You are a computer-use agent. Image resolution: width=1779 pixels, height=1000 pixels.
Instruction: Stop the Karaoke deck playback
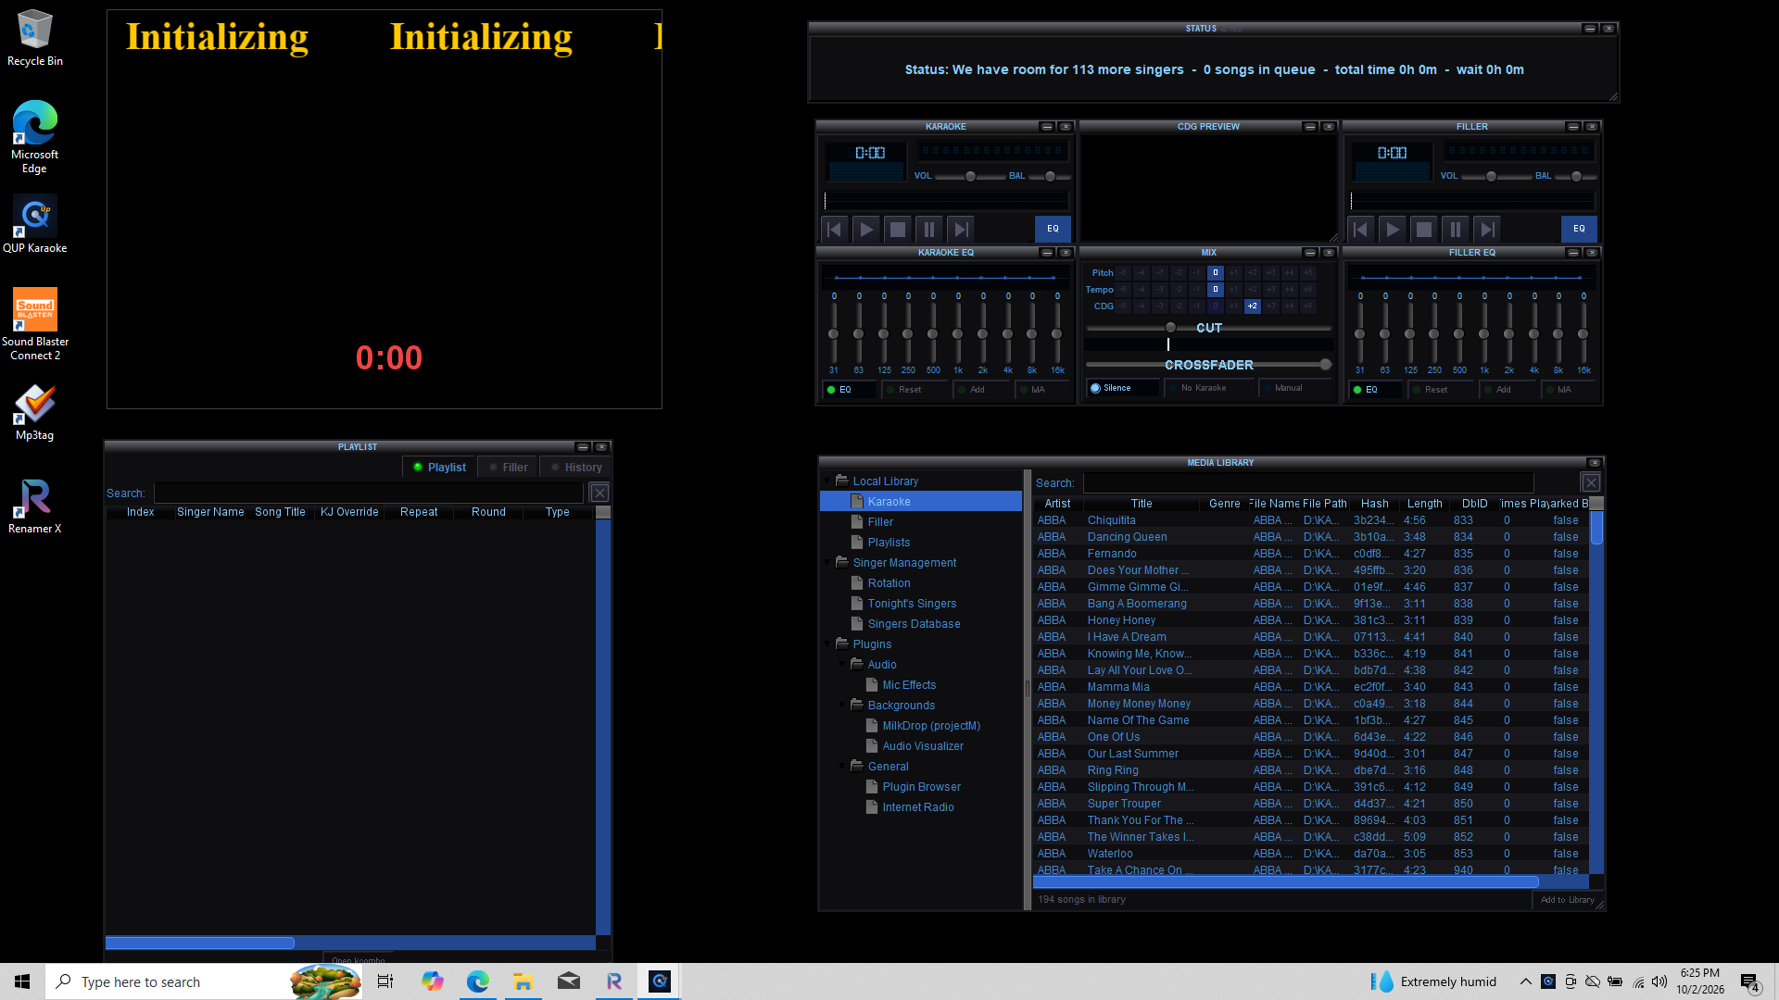tap(897, 230)
